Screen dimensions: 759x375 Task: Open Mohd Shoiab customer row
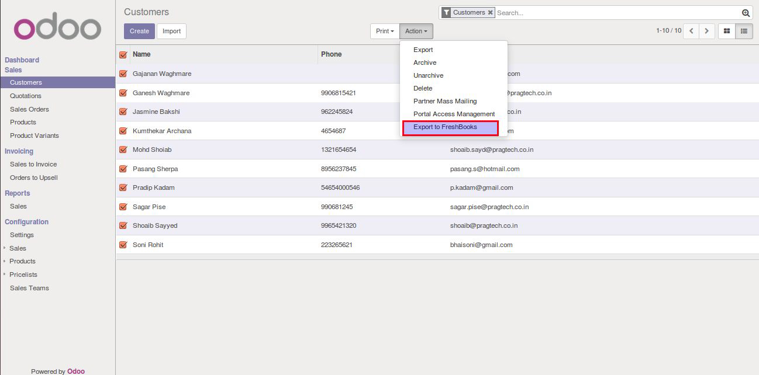(437, 150)
